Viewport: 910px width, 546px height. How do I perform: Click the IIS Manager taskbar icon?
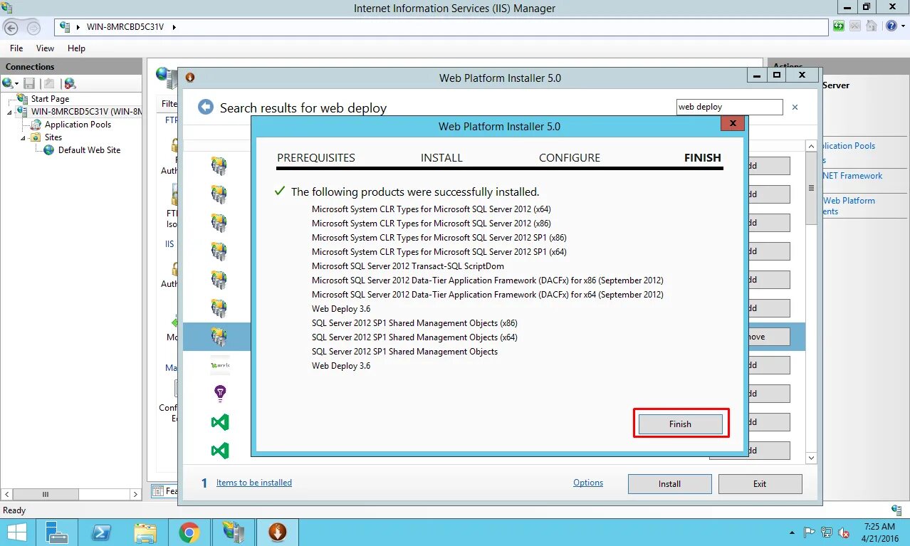coord(234,532)
